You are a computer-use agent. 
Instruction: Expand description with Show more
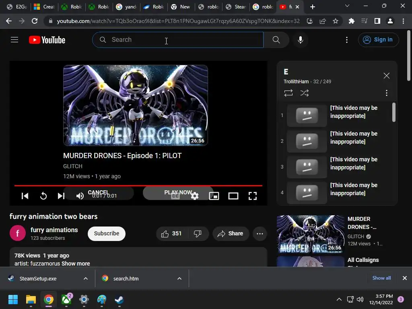click(76, 263)
